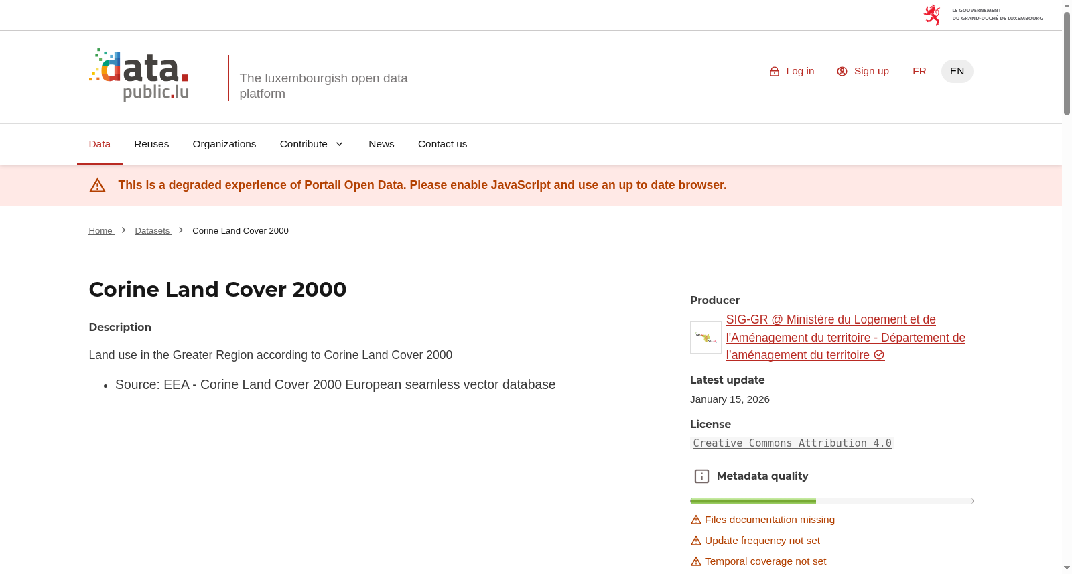Click the 'Latest update' label

727,380
